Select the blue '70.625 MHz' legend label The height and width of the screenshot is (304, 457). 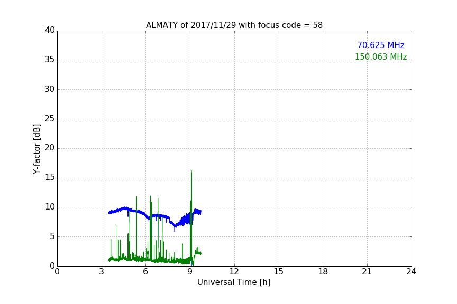coord(381,45)
